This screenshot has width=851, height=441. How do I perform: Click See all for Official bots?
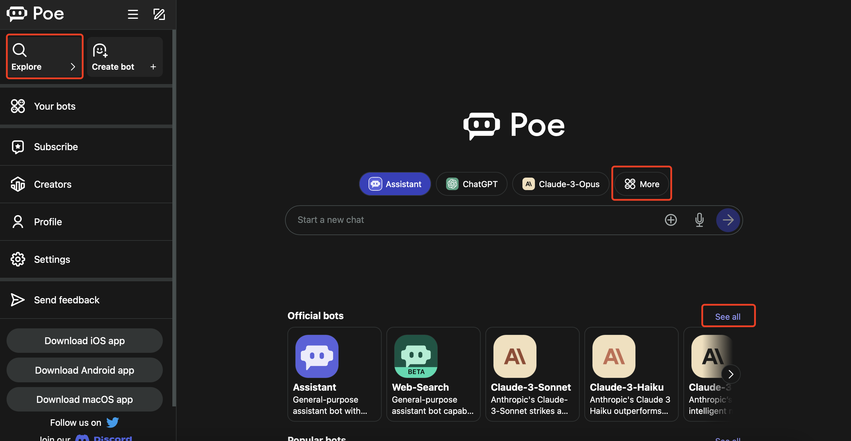pyautogui.click(x=728, y=316)
